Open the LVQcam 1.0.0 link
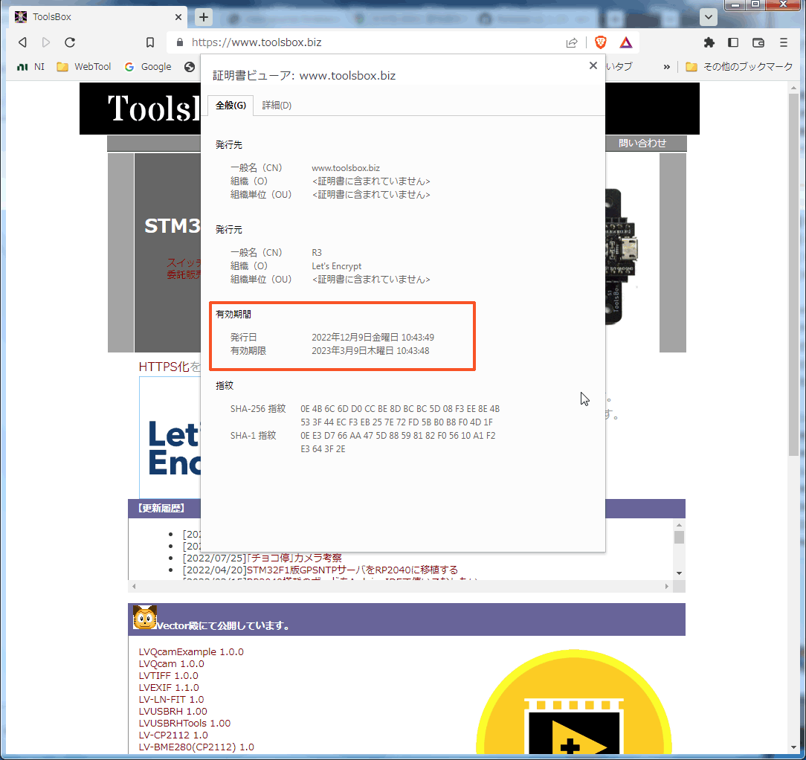 tap(172, 664)
